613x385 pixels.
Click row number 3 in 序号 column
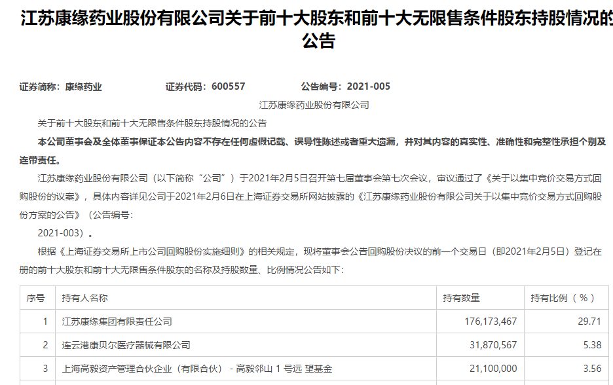click(x=37, y=368)
